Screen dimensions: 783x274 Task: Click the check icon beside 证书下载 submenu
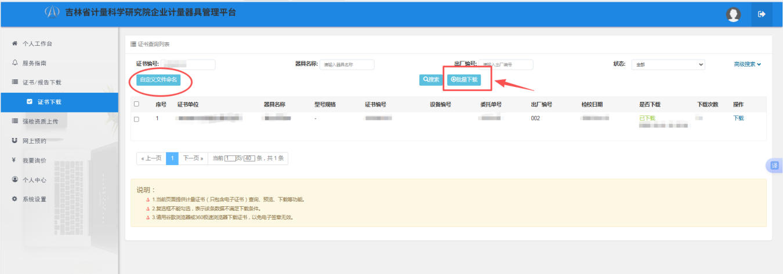point(30,102)
